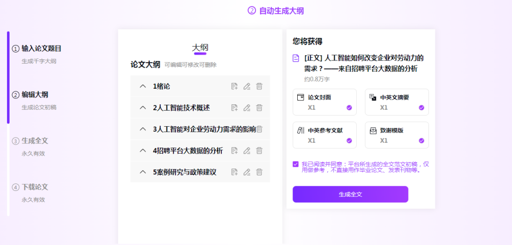Screen dimensions: 512x245
Task: Go to step 生成全文
Action: 35,141
